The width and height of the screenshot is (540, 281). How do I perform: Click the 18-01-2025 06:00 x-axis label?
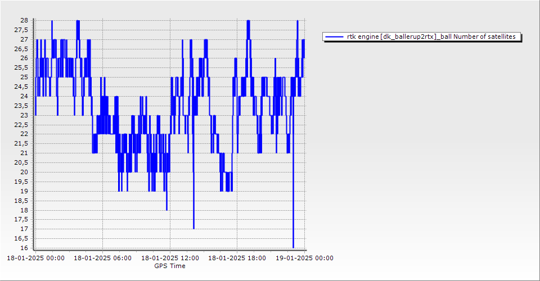[102, 259]
